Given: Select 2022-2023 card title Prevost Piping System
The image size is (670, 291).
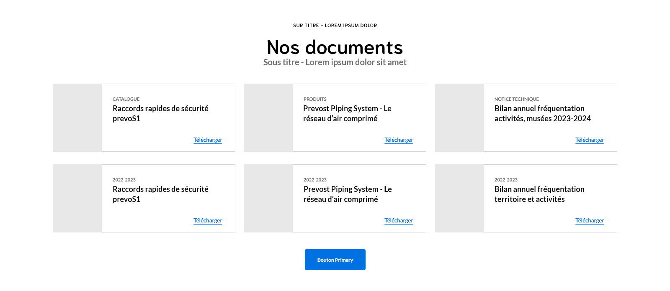Looking at the screenshot, I should tap(348, 194).
